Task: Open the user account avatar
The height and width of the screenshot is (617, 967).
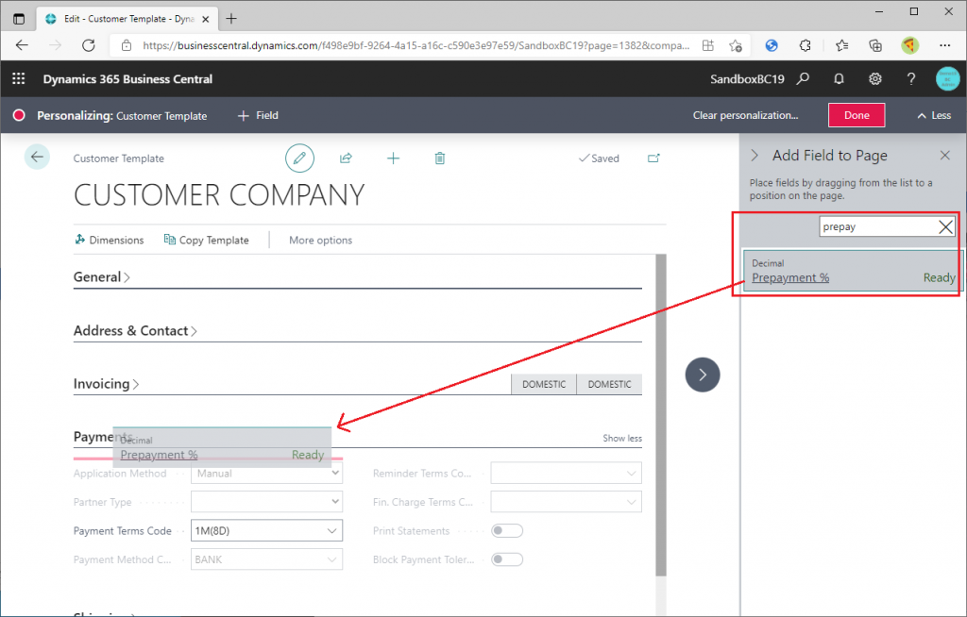Action: (x=947, y=79)
